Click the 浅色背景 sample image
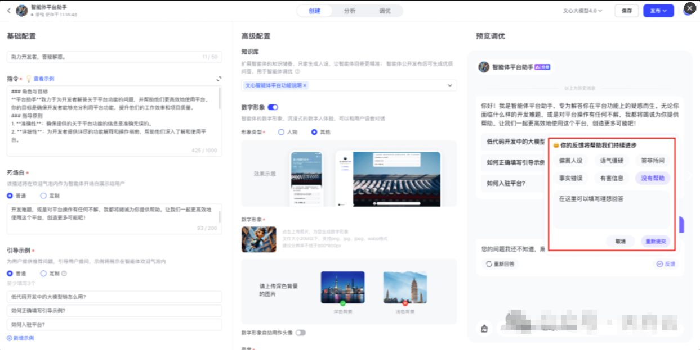The image size is (700, 350). click(405, 287)
